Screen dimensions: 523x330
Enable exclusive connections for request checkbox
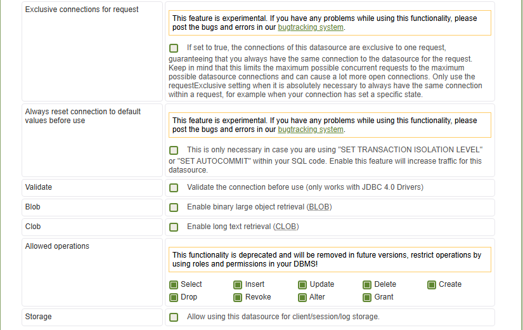point(174,48)
